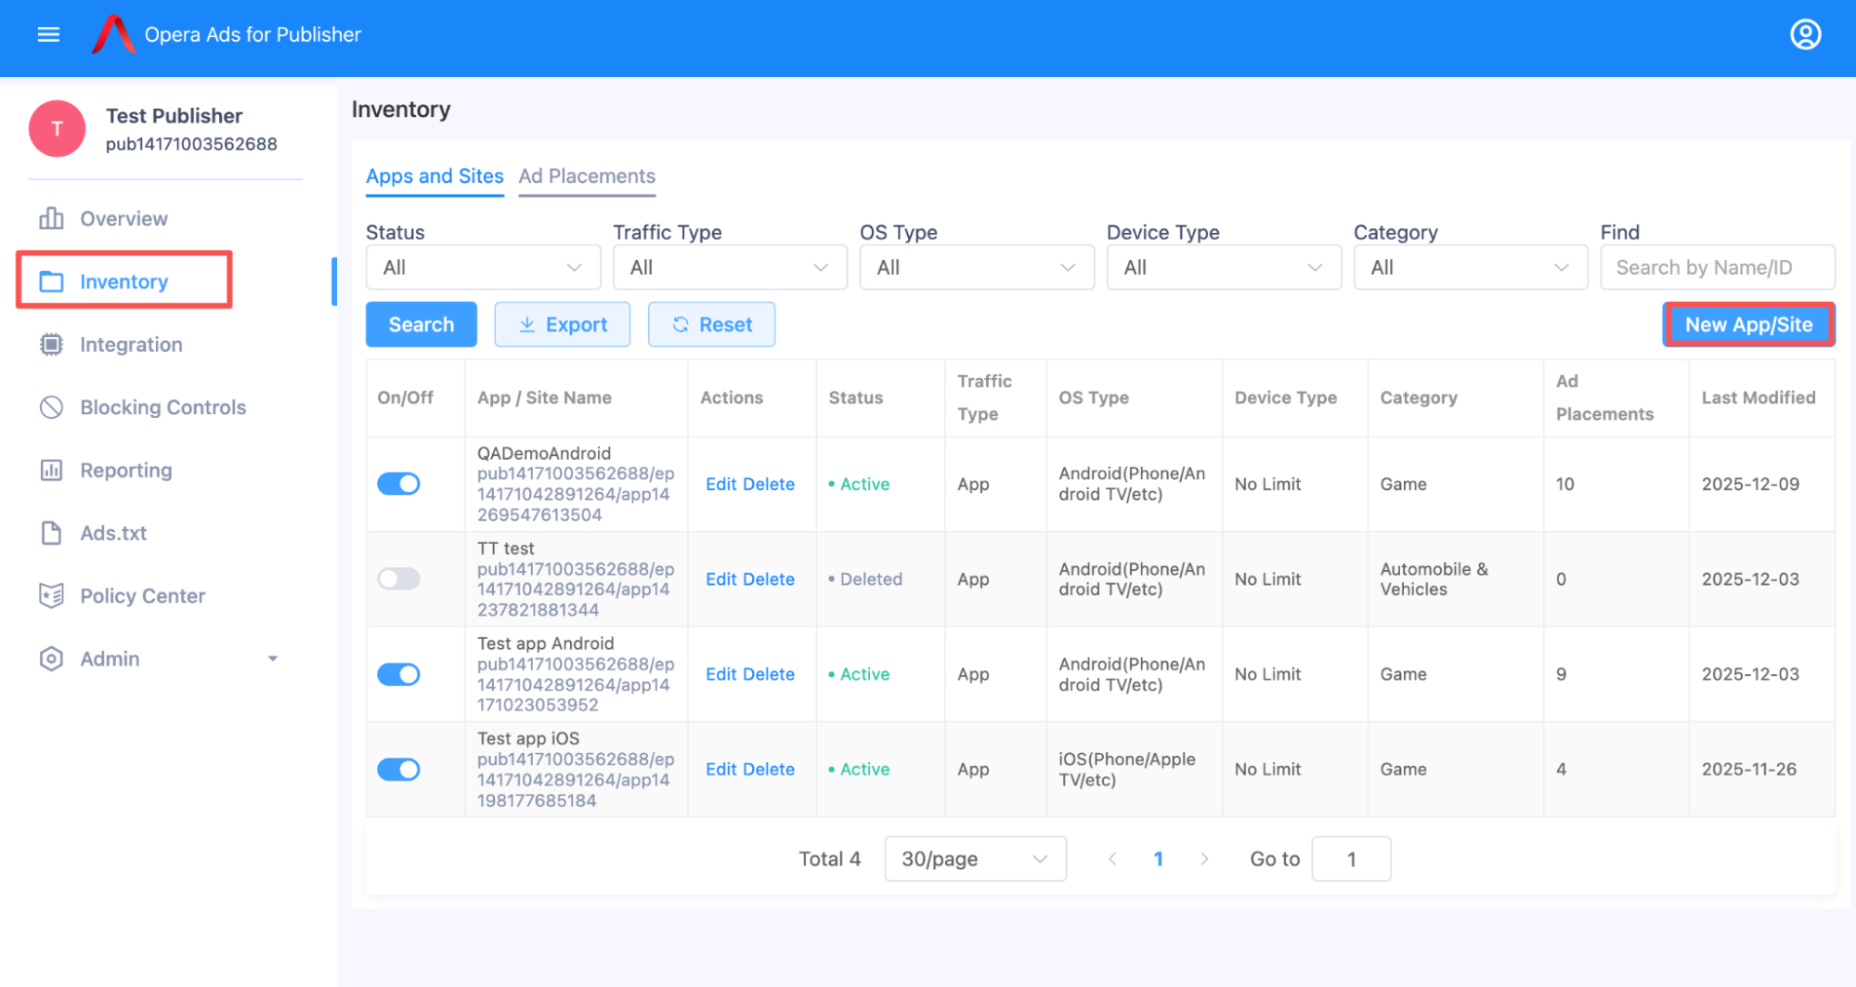The image size is (1856, 987).
Task: Expand the Admin sidebar submenu
Action: [x=272, y=659]
